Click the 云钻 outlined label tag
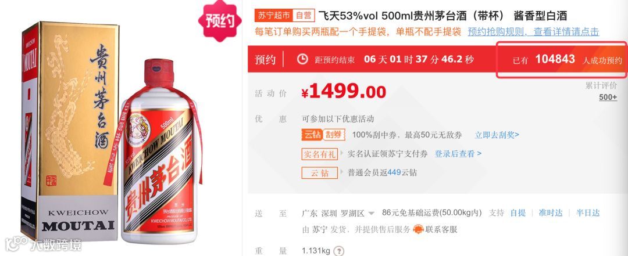This screenshot has height=256, width=628. tap(320, 173)
